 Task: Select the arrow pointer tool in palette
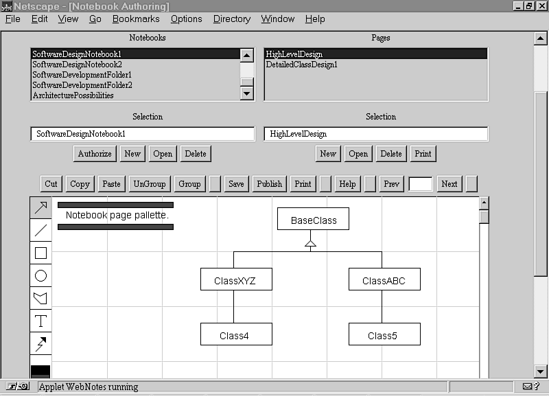click(40, 208)
